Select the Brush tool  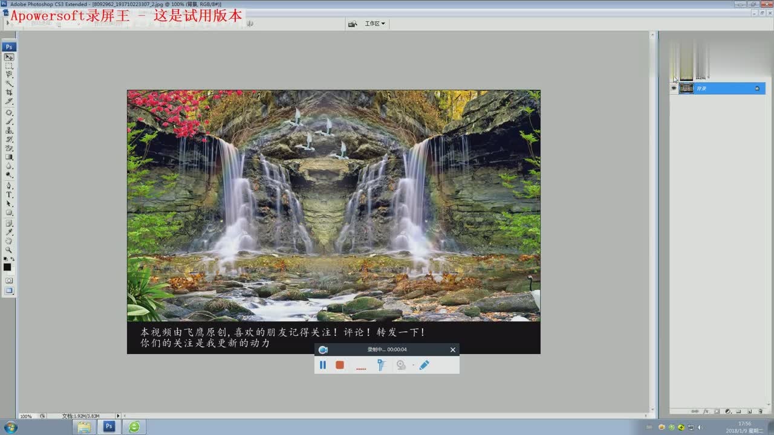click(x=9, y=121)
